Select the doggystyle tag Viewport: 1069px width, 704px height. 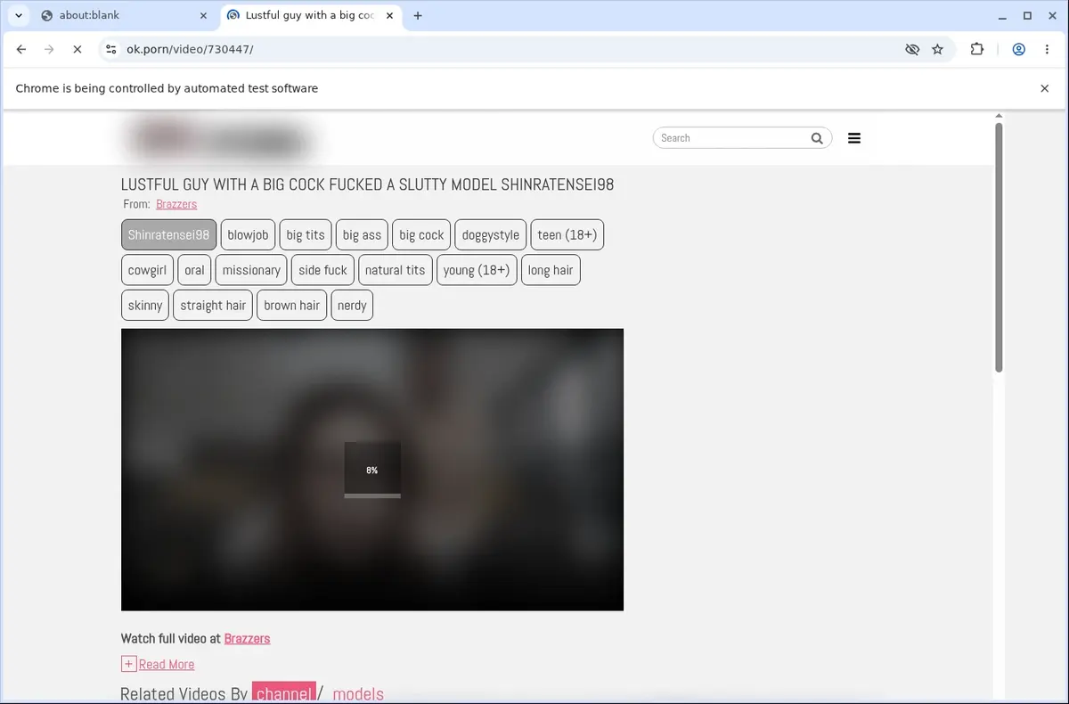coord(491,235)
